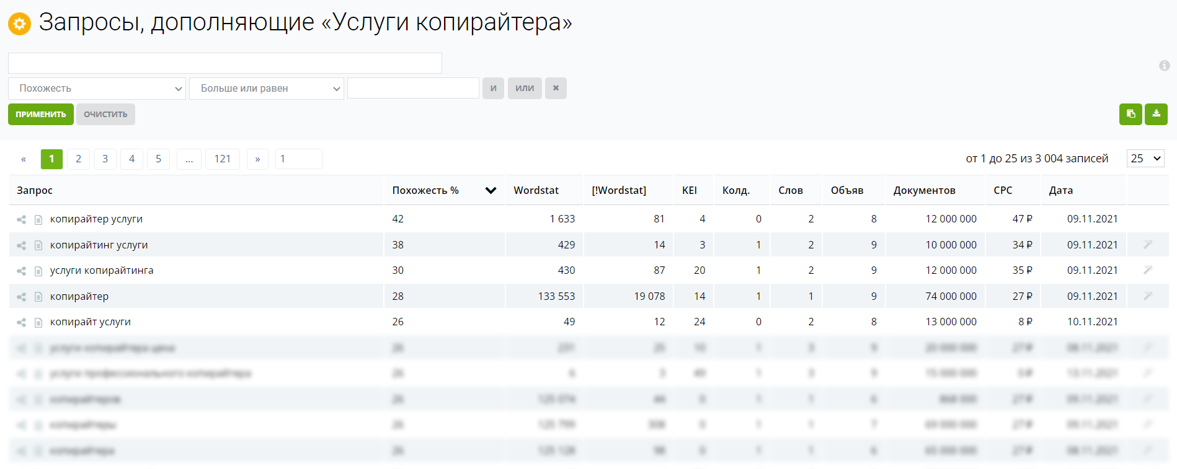Select page 5 in pagination
Viewport: 1177px width, 469px height.
click(158, 159)
